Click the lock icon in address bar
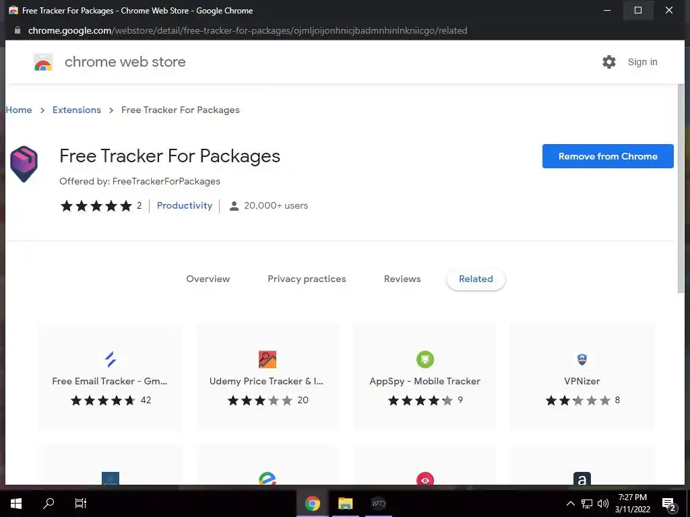This screenshot has height=517, width=690. tap(17, 30)
